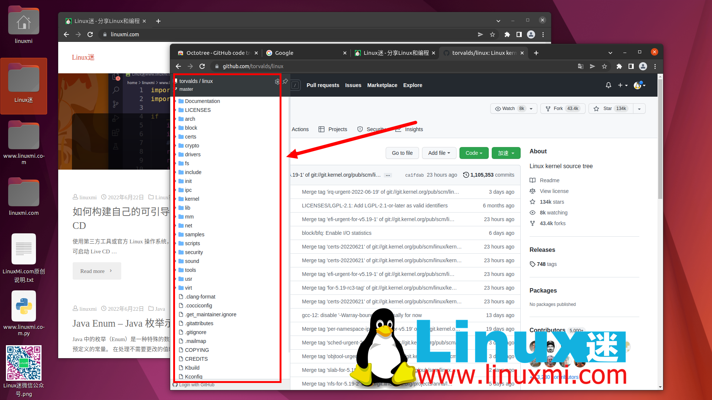The image size is (712, 400).
Task: Open the repository Actions tab
Action: pyautogui.click(x=300, y=129)
